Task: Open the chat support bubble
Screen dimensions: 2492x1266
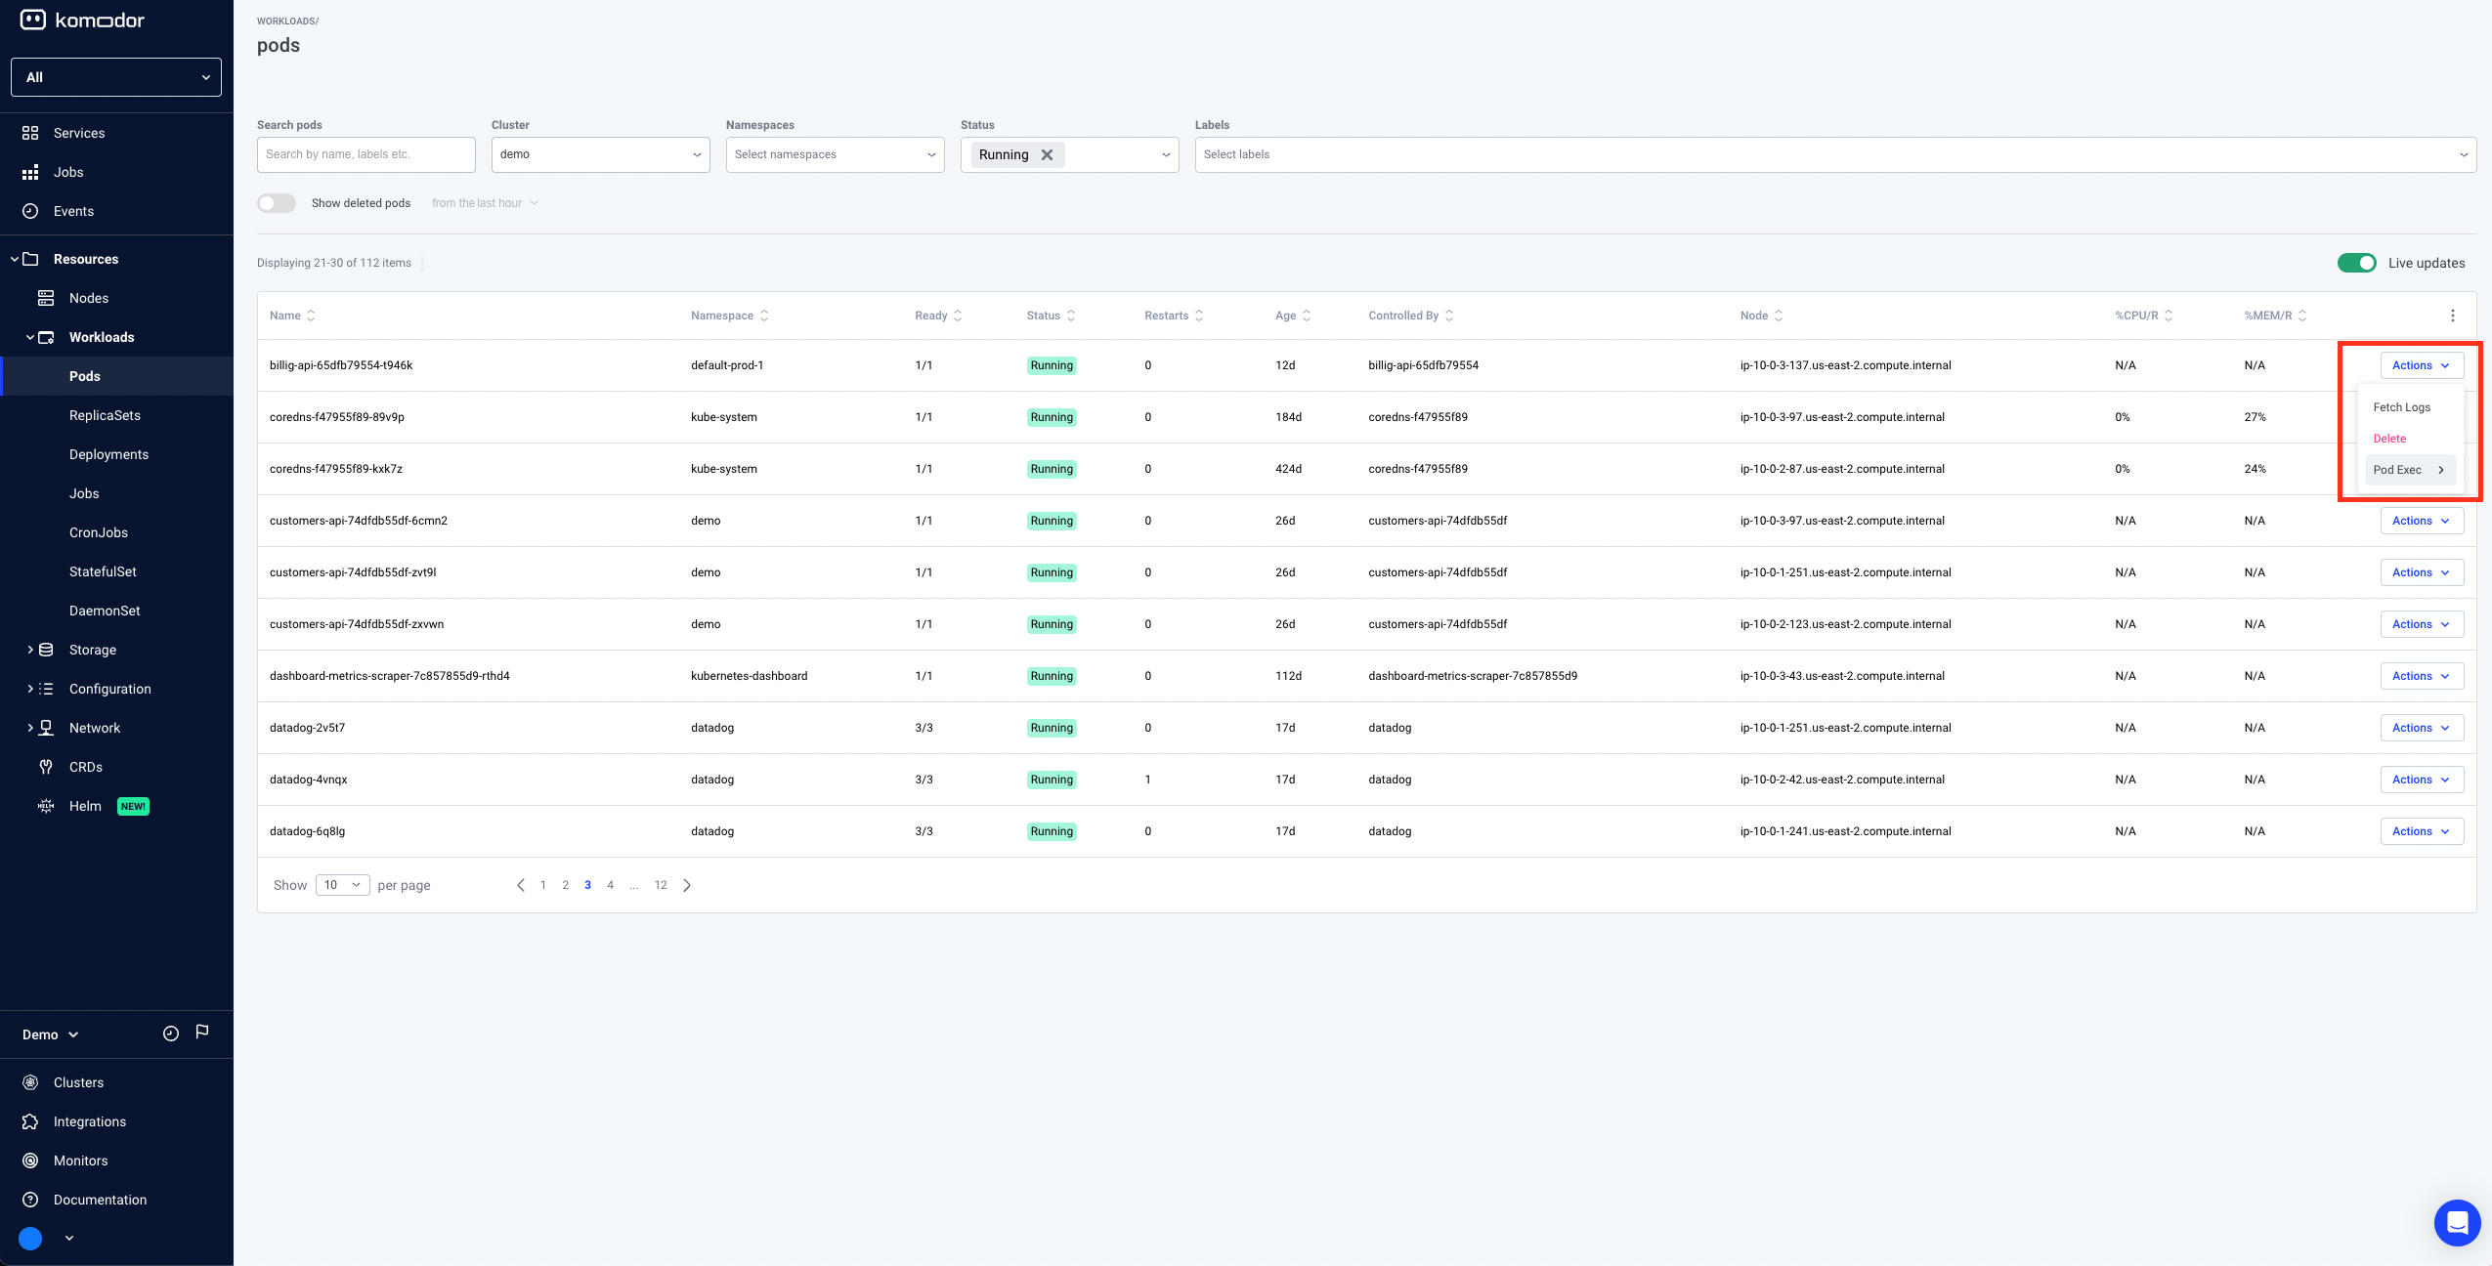Action: coord(2457,1222)
